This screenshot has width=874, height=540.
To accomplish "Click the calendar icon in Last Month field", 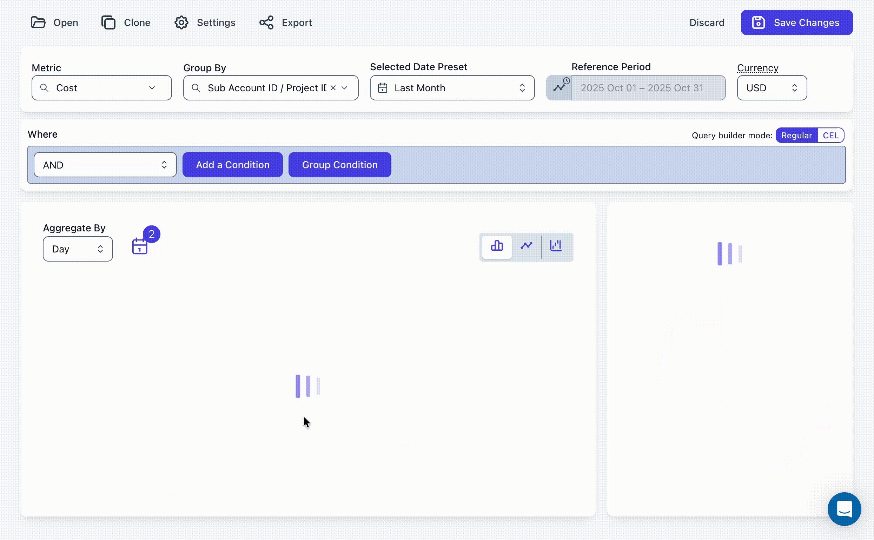I will click(x=382, y=88).
